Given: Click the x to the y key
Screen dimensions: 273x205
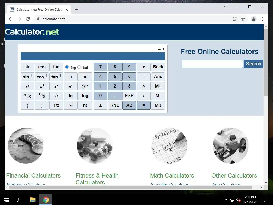Looking at the screenshot, I should pyautogui.click(x=27, y=86).
